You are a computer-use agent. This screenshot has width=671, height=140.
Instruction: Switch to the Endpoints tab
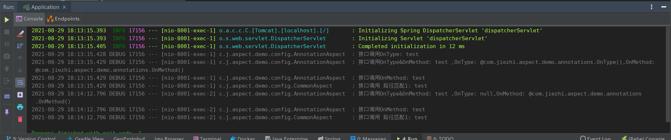63,19
